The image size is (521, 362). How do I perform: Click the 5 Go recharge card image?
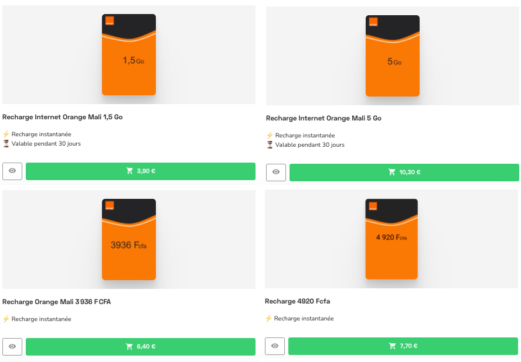click(392, 56)
